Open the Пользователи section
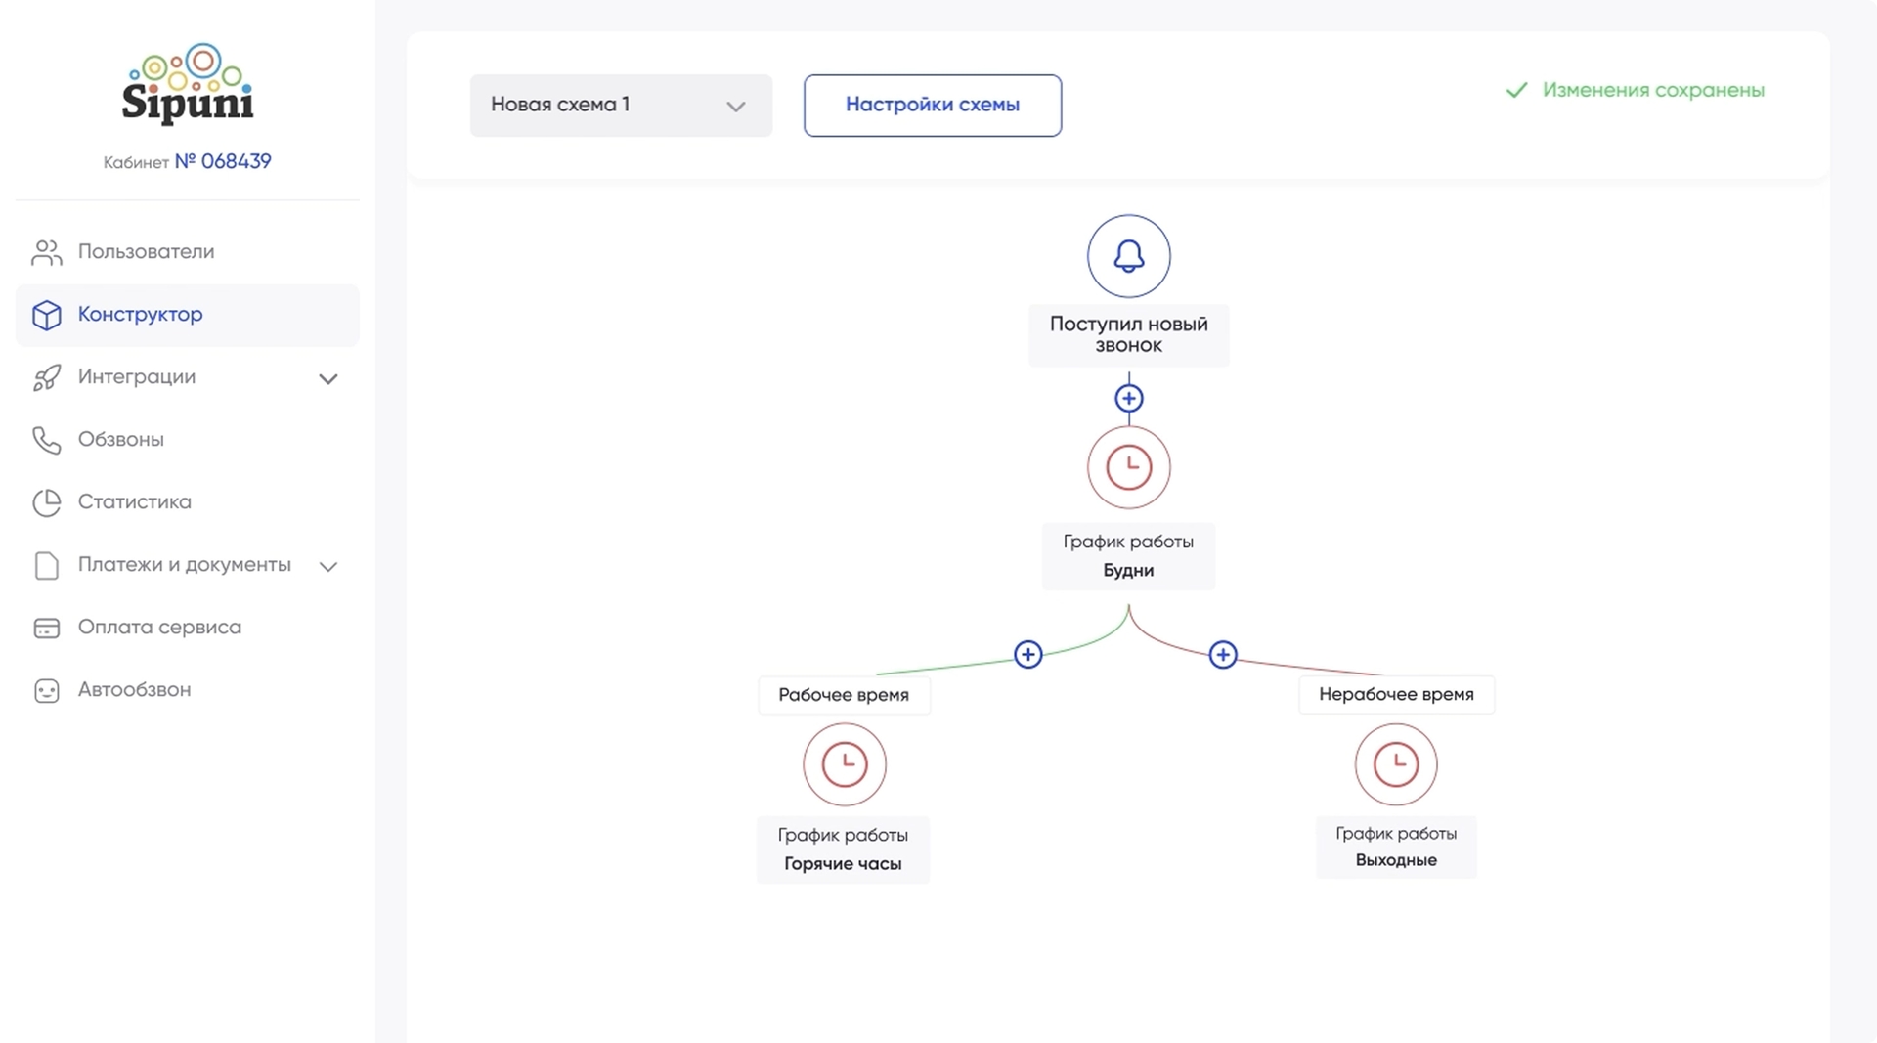The height and width of the screenshot is (1043, 1877). 146,252
